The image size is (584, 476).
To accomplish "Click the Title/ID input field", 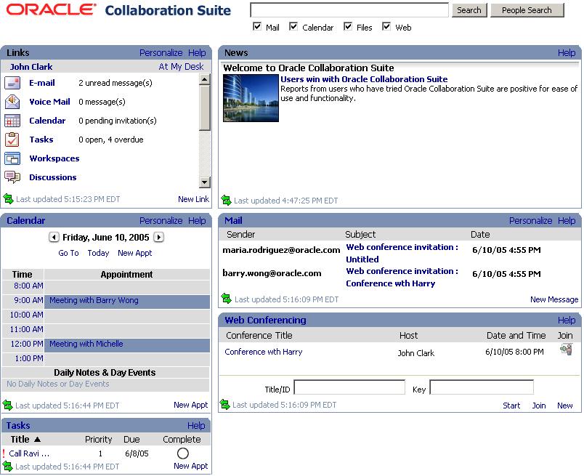I will 349,387.
